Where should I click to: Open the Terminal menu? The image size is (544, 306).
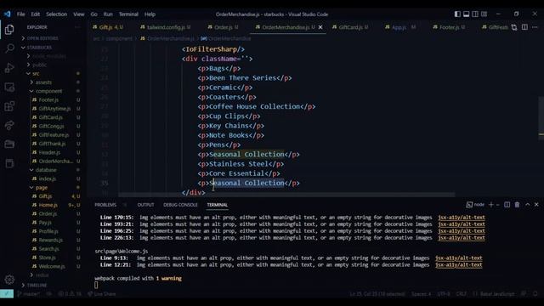coord(128,14)
